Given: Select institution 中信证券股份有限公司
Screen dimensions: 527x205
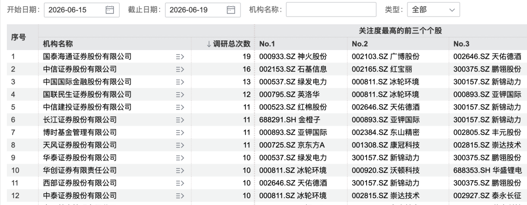Looking at the screenshot, I should 80,69.
